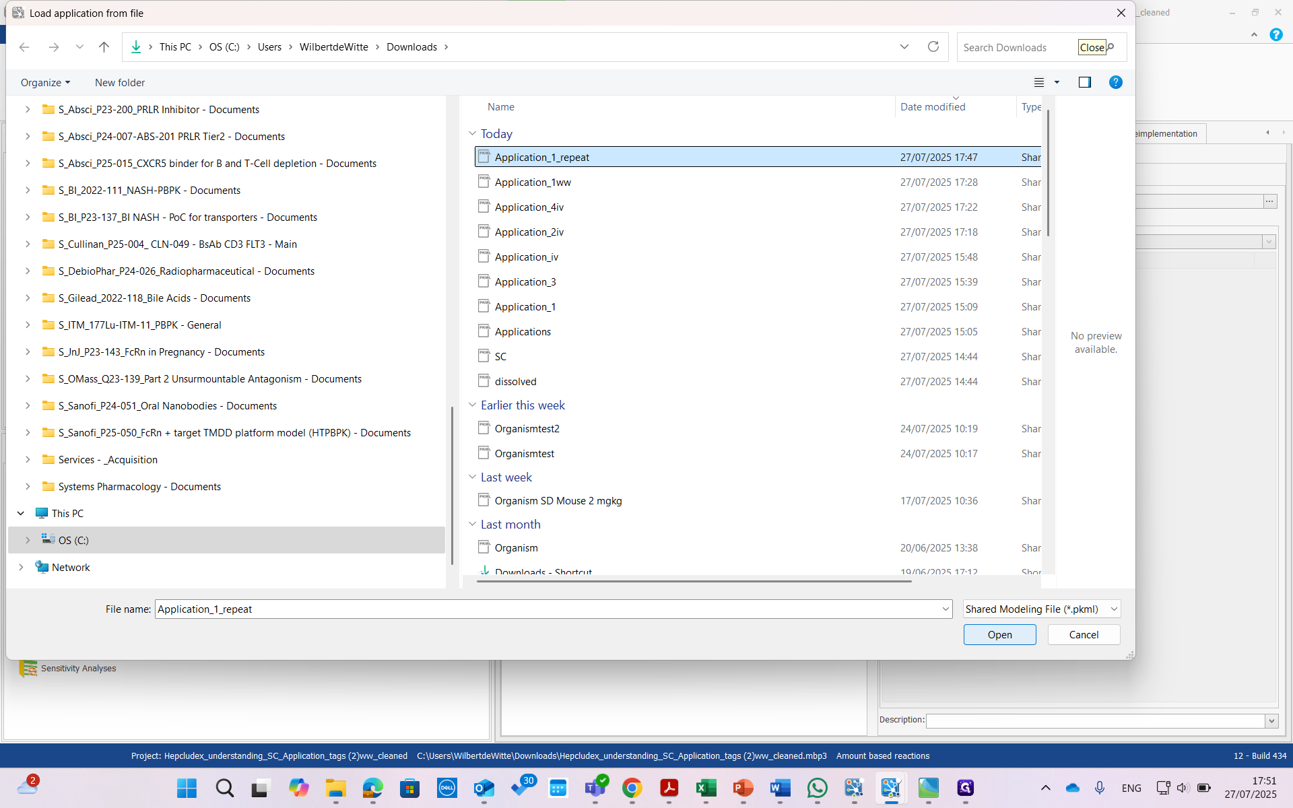Collapse the Today file group
The image size is (1293, 808).
[x=472, y=133]
